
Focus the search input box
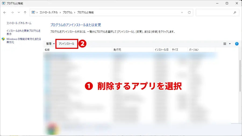point(217,13)
